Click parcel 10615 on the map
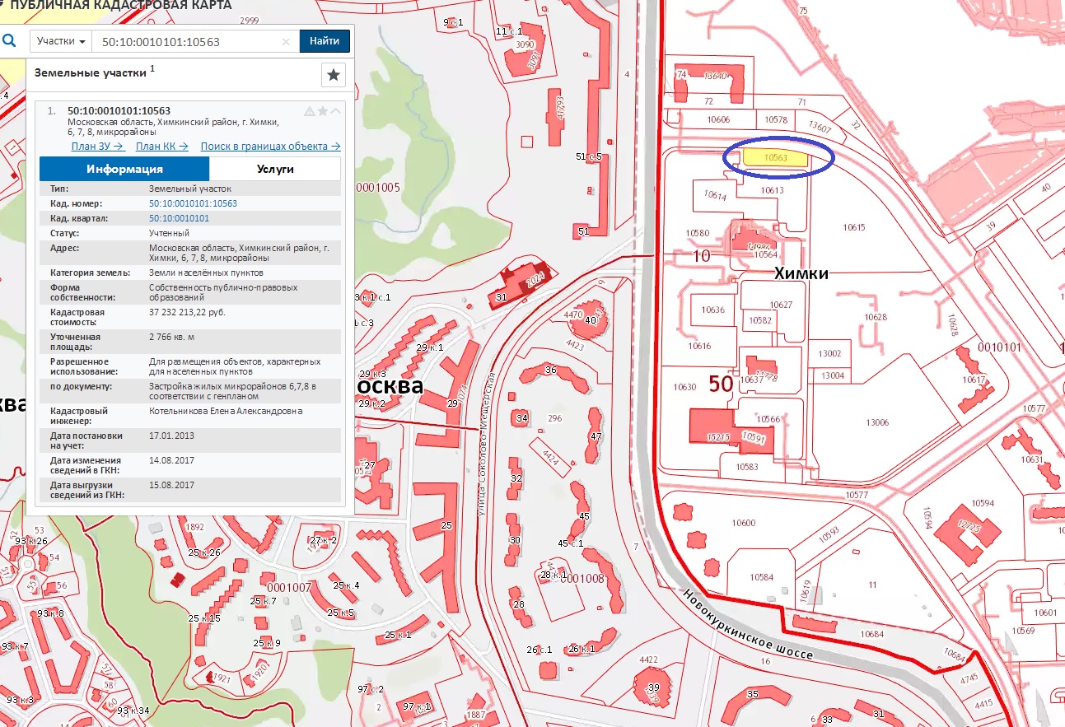 tap(854, 226)
